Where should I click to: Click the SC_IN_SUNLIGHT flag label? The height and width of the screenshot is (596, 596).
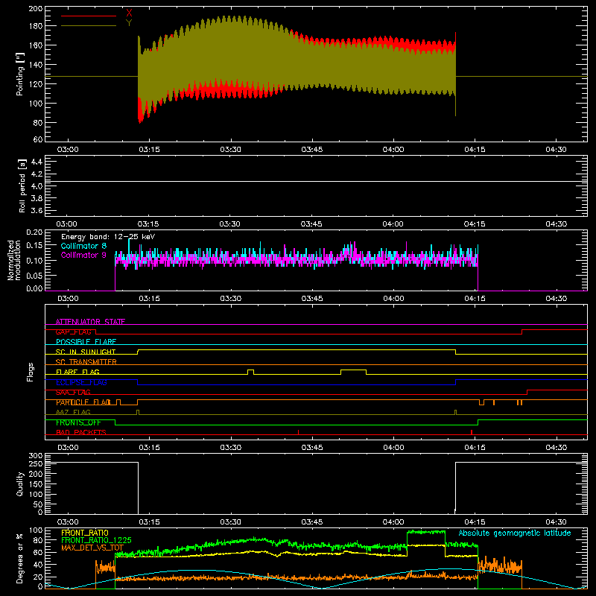[x=86, y=352]
